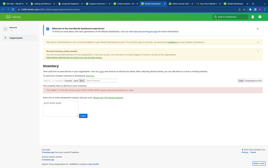Open the Add to... dropdown
Viewport: 268px width, 168px height.
click(49, 81)
